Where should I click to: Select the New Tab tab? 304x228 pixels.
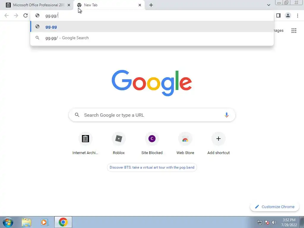coord(109,5)
